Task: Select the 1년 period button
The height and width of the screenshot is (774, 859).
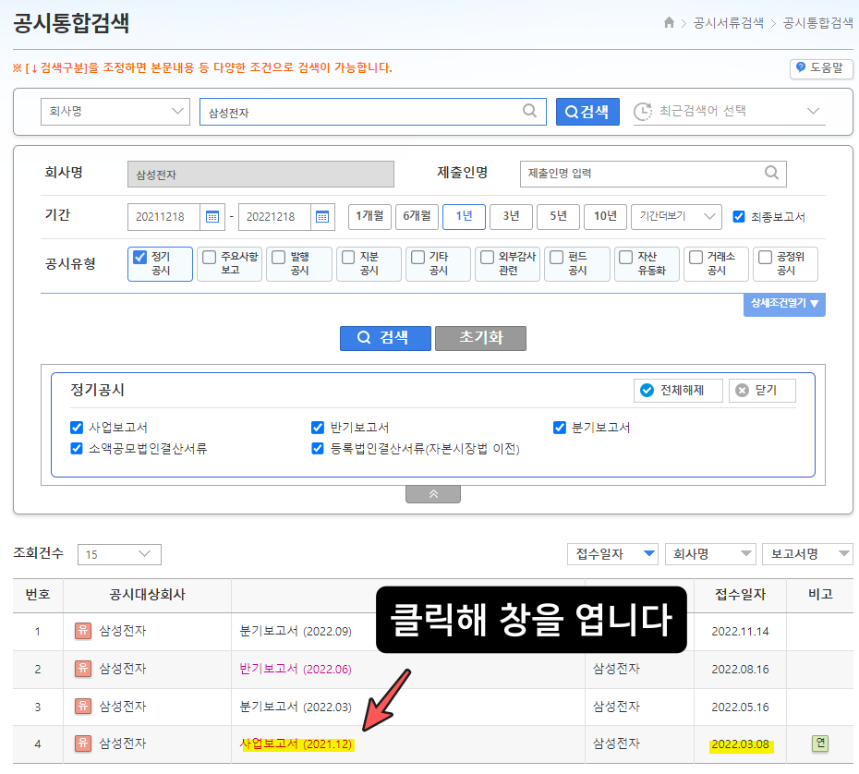Action: [464, 216]
